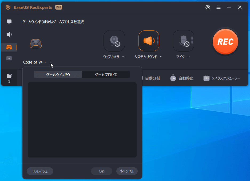Start recording with the REC button

[225, 42]
